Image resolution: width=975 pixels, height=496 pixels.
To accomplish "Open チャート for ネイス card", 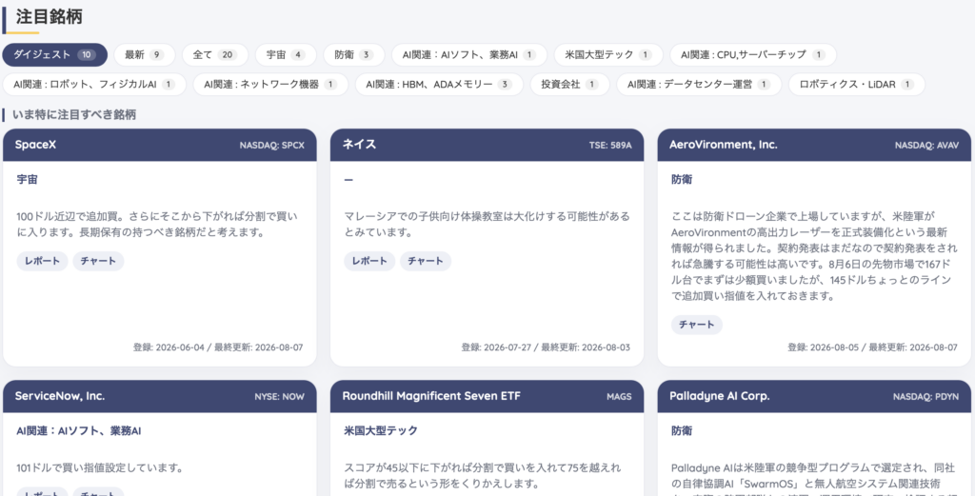I will click(426, 261).
